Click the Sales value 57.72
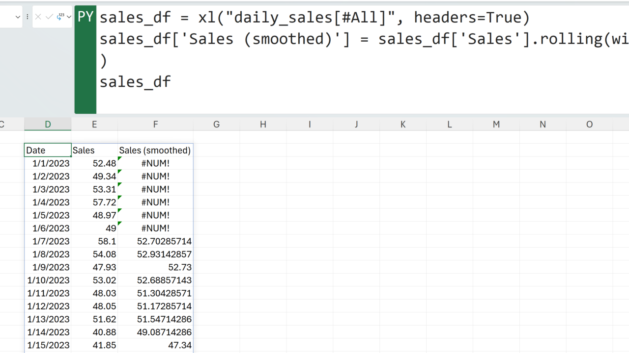Image resolution: width=629 pixels, height=353 pixels. 94,202
